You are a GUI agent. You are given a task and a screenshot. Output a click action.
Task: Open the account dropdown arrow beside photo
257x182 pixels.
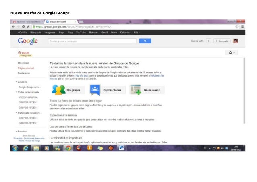tap(239, 41)
